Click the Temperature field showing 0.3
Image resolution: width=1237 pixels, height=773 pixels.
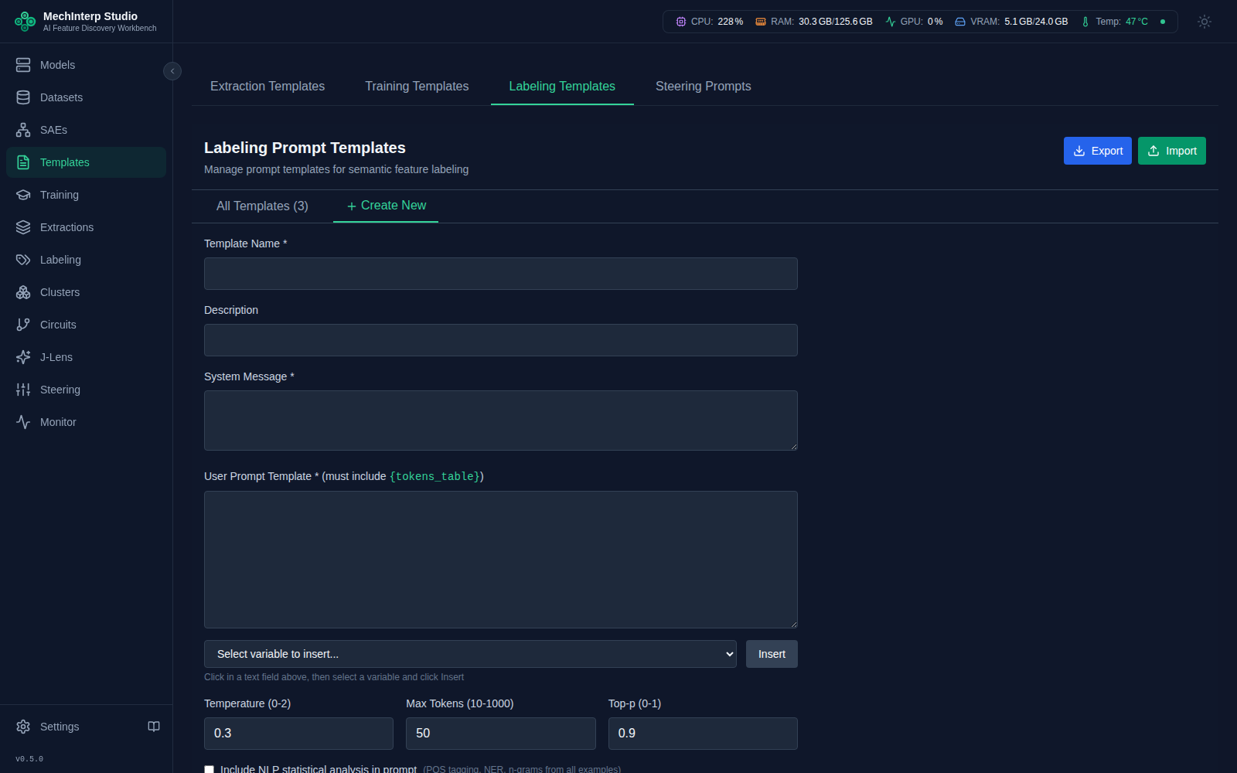298,734
